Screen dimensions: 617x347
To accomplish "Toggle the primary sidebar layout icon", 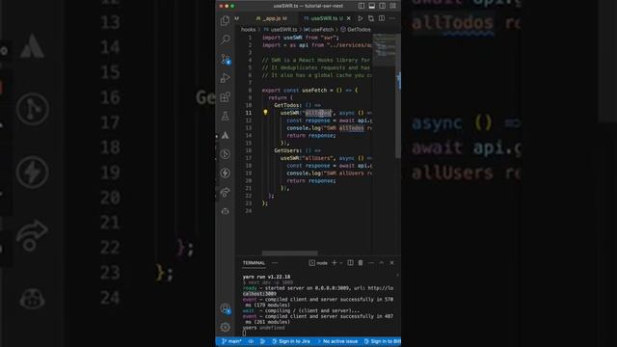I will click(362, 6).
